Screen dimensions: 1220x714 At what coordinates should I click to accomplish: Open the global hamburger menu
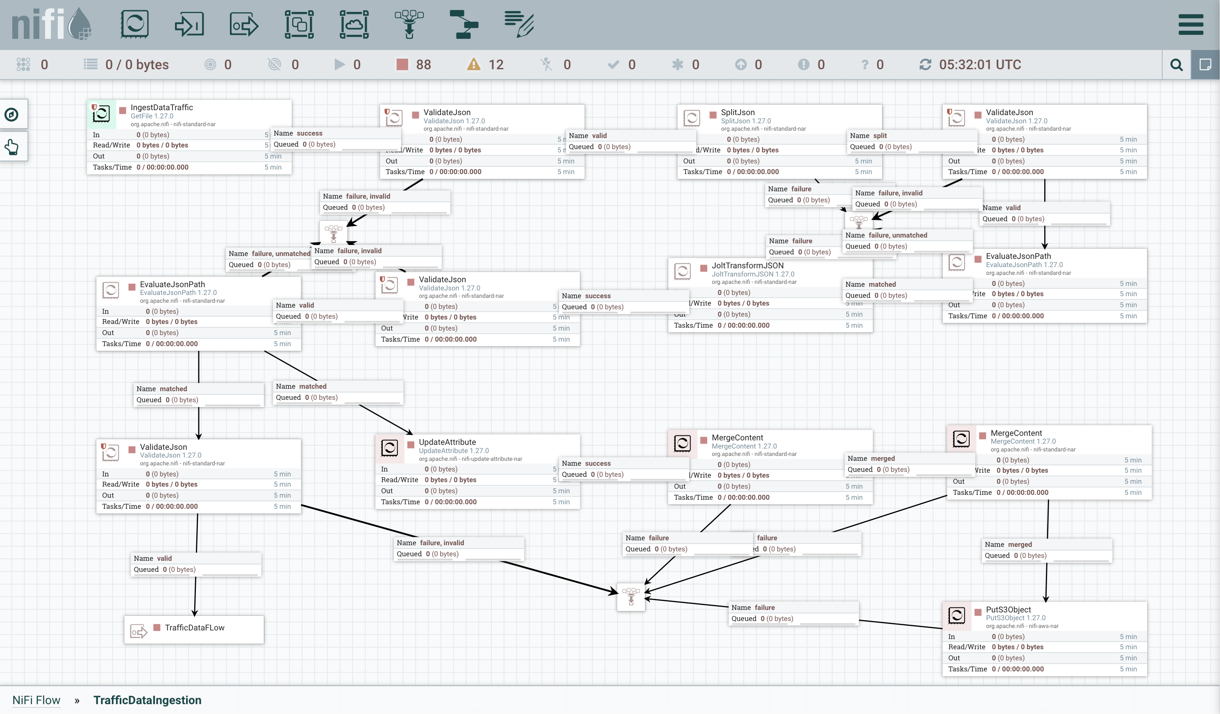point(1190,25)
